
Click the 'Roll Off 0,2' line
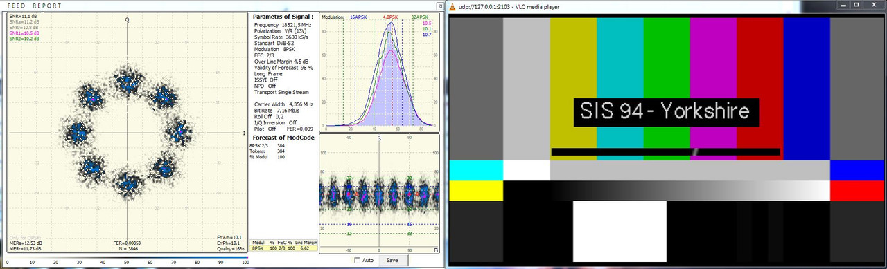click(270, 116)
